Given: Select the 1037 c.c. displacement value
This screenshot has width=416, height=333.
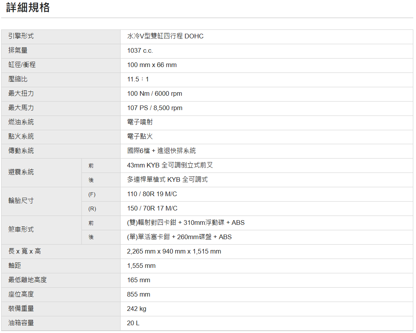Looking at the screenshot, I should [140, 51].
